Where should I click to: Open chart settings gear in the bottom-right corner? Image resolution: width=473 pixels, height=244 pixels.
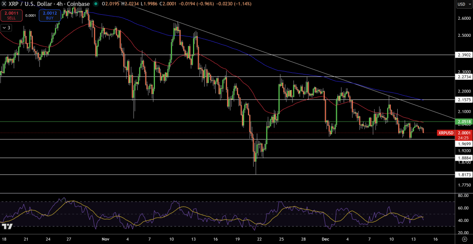pos(464,239)
